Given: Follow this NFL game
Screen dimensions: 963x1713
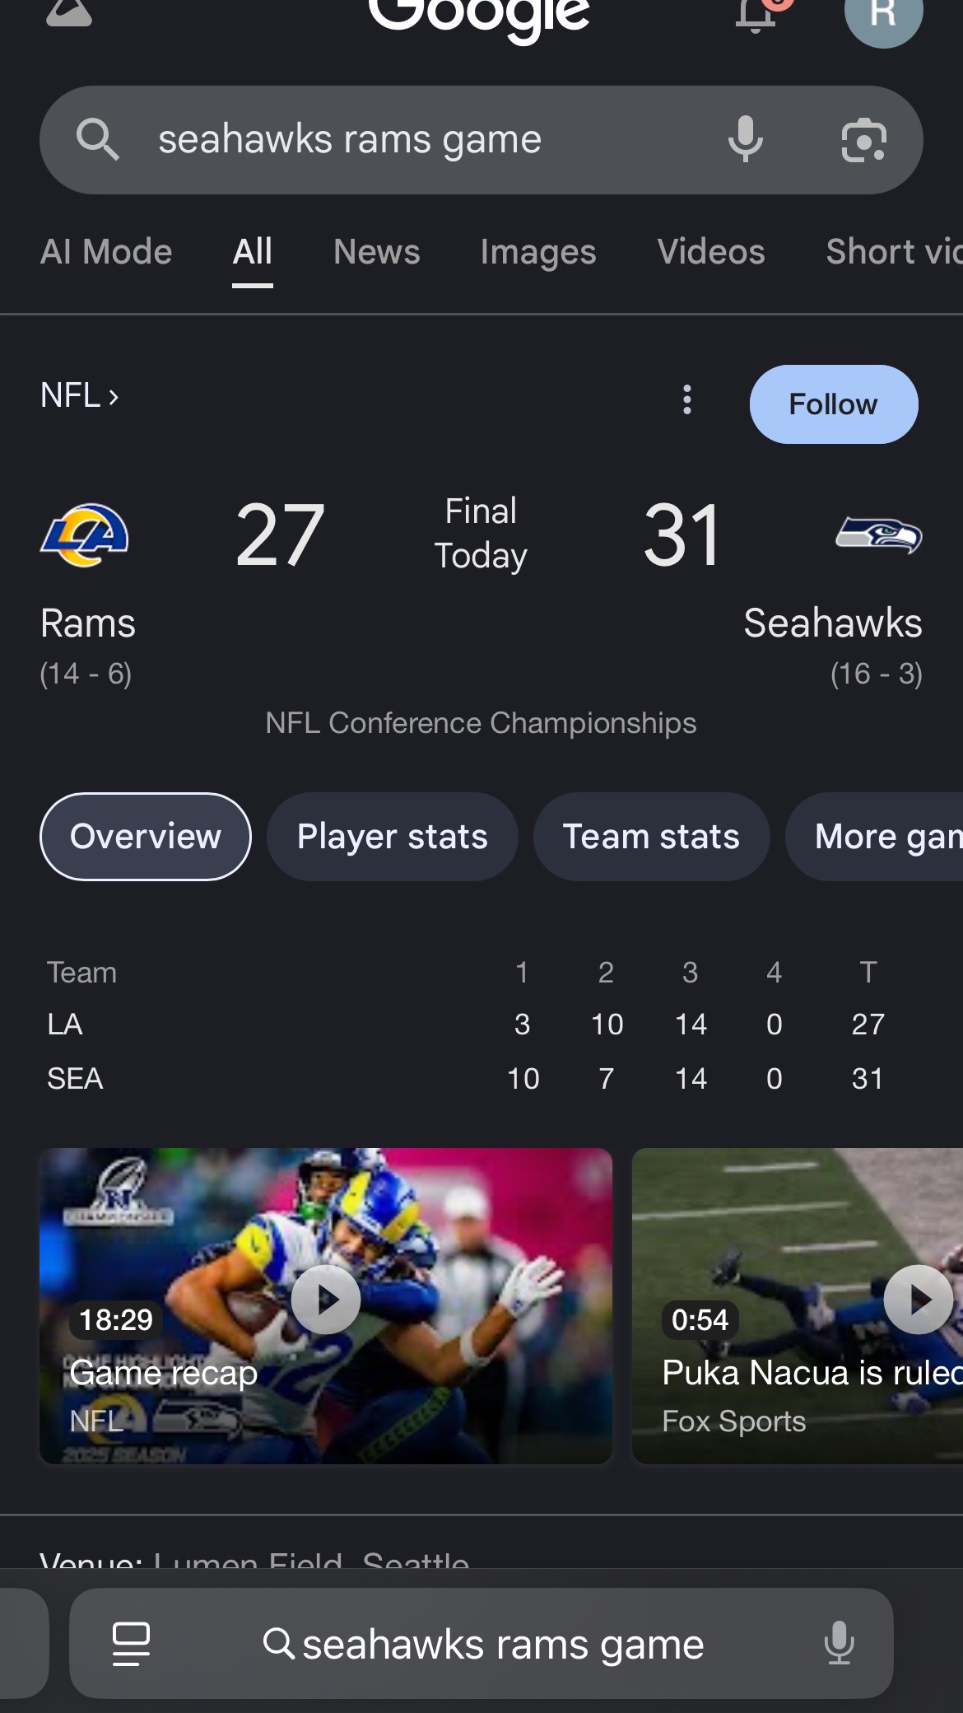Looking at the screenshot, I should [x=834, y=404].
